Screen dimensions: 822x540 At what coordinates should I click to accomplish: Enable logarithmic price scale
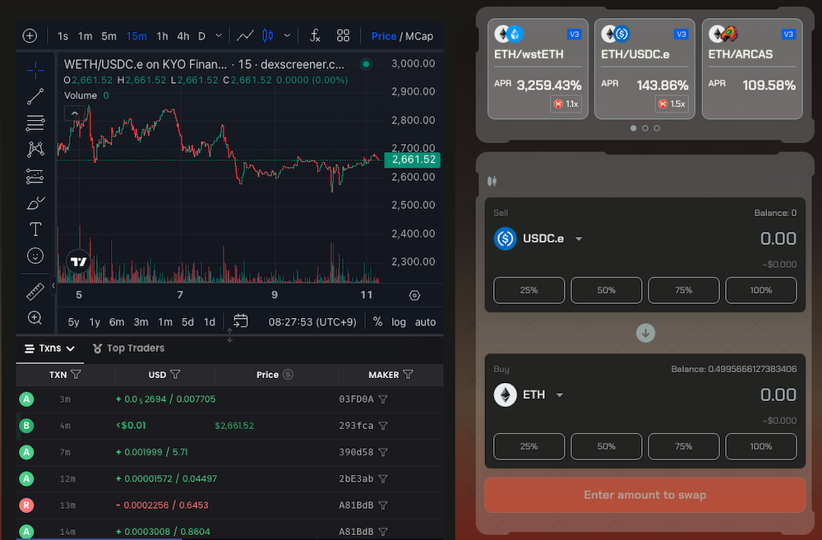(399, 321)
